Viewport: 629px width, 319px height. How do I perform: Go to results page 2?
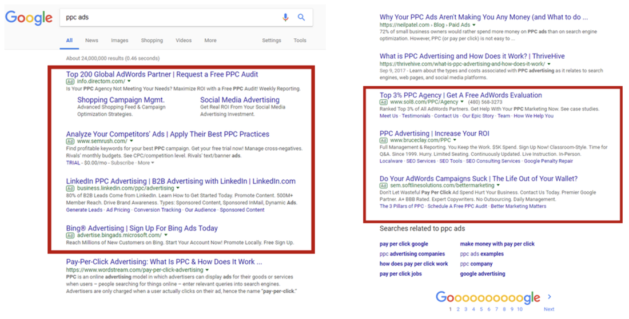click(x=458, y=309)
